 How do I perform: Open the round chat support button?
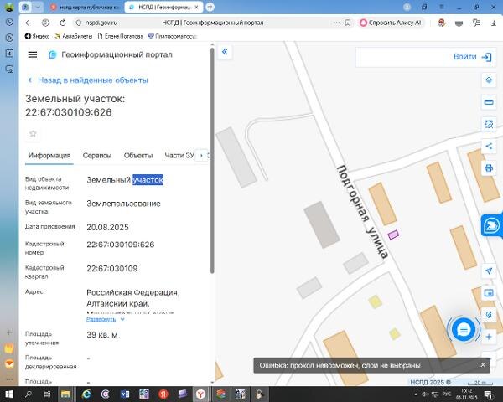(464, 329)
